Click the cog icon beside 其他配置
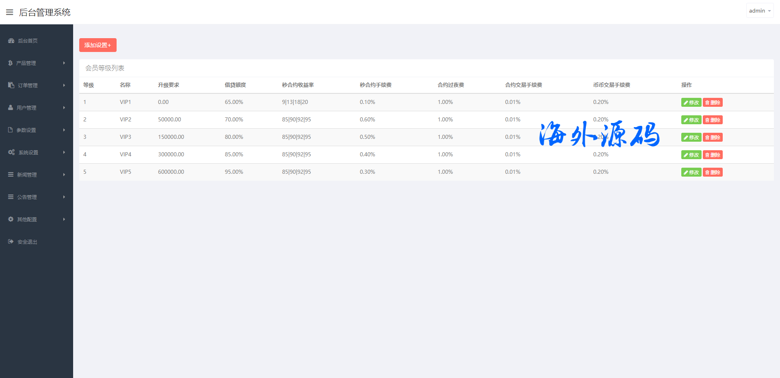This screenshot has height=378, width=780. point(11,219)
